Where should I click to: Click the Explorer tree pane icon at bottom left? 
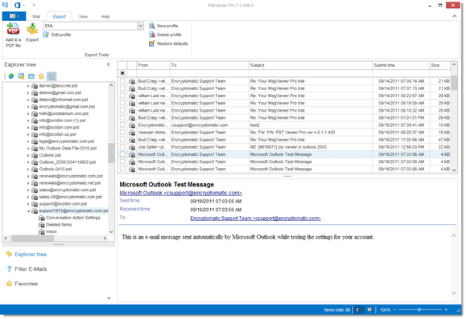9,254
